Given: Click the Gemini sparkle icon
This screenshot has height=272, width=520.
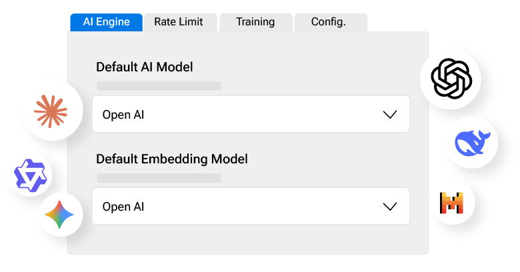Looking at the screenshot, I should tap(60, 215).
